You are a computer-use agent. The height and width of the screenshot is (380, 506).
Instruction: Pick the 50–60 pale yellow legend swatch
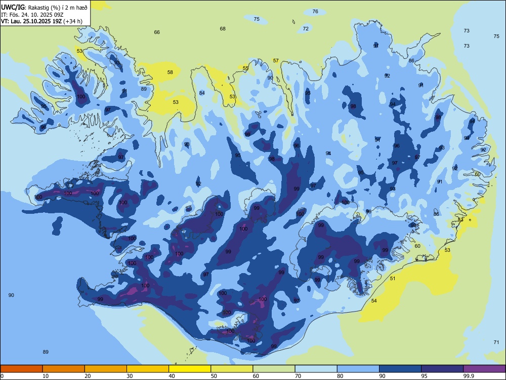tap(232, 369)
